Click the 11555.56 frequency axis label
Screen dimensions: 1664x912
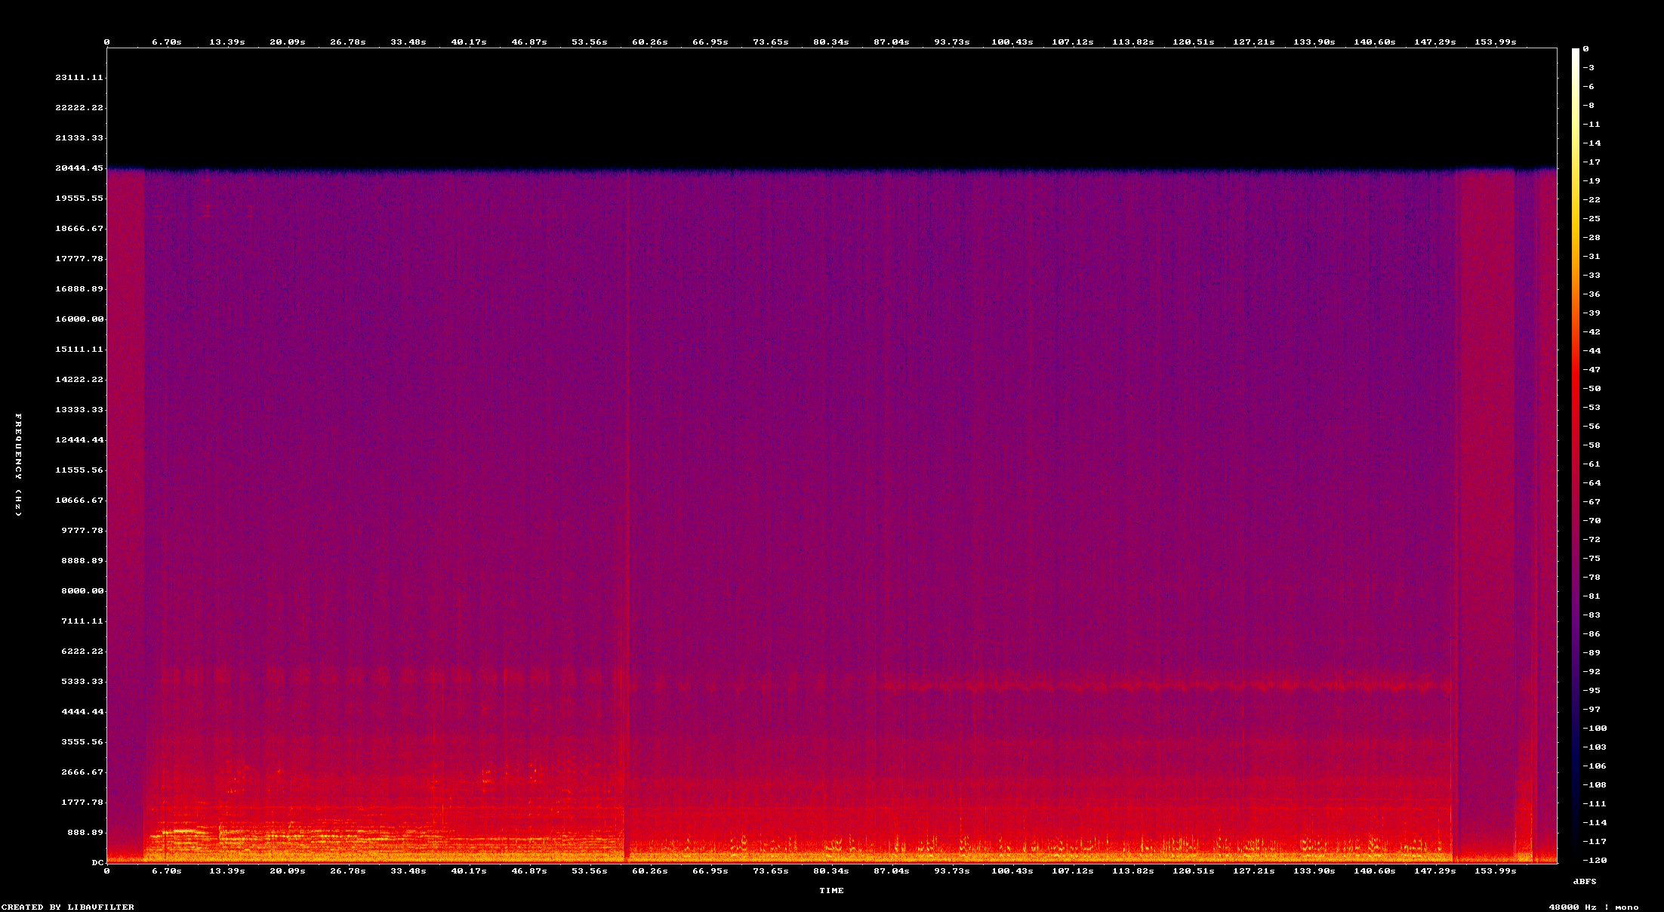[79, 470]
